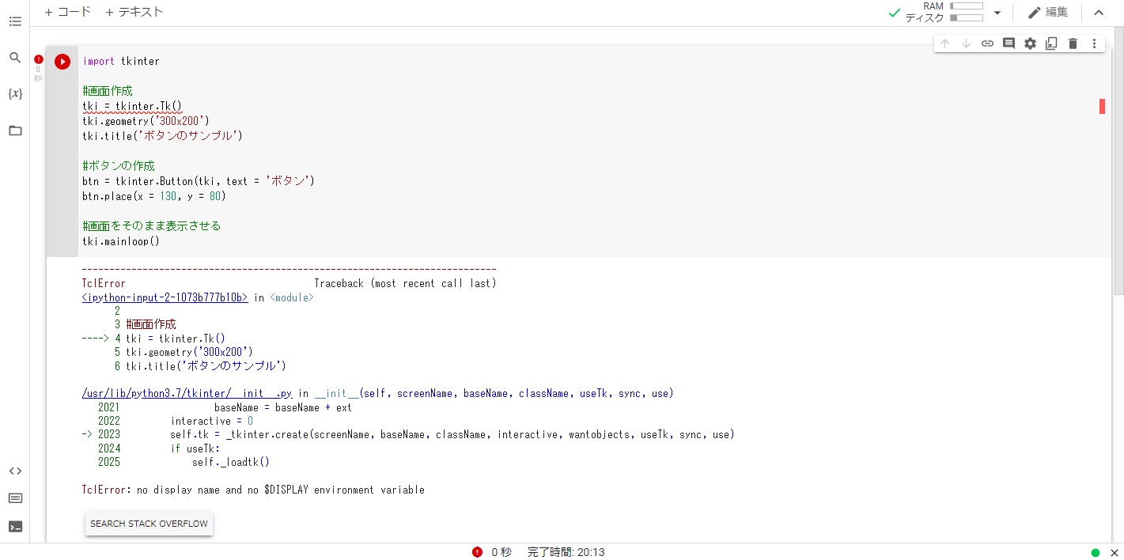Open the files folder panel

point(15,131)
